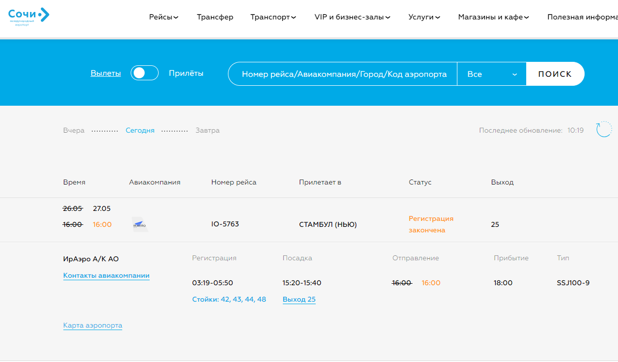The image size is (618, 362).
Task: Open the Все terminal filter dropdown
Action: click(x=491, y=74)
